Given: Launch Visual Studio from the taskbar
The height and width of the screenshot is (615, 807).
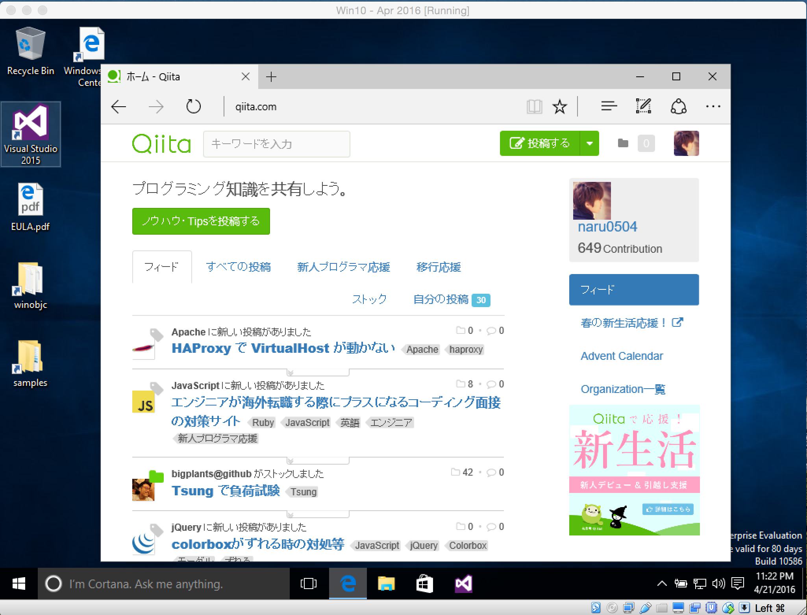Looking at the screenshot, I should [x=463, y=584].
